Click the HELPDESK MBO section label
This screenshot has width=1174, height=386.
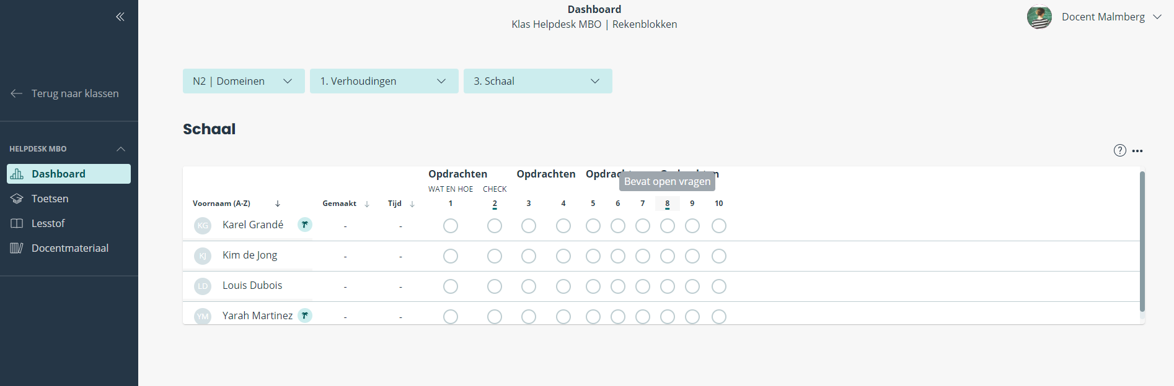click(x=38, y=149)
